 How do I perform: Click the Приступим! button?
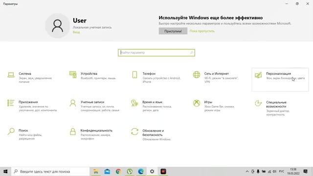point(173,31)
